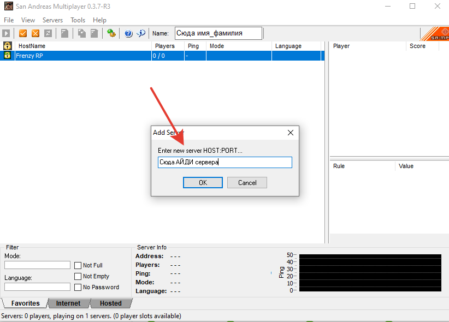Screen dimensions: 449x322
Task: Click the Connect play arrow toolbar icon
Action: click(6, 33)
